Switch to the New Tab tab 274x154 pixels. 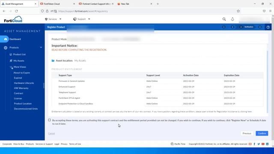[x=135, y=4]
